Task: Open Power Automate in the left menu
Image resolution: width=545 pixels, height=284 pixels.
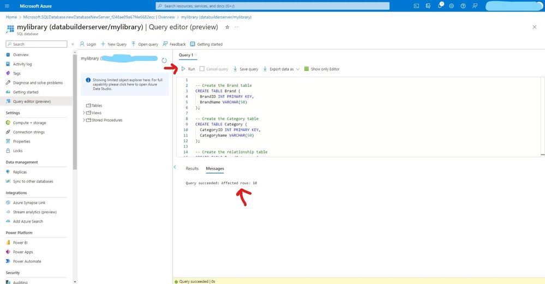Action: [x=27, y=262]
